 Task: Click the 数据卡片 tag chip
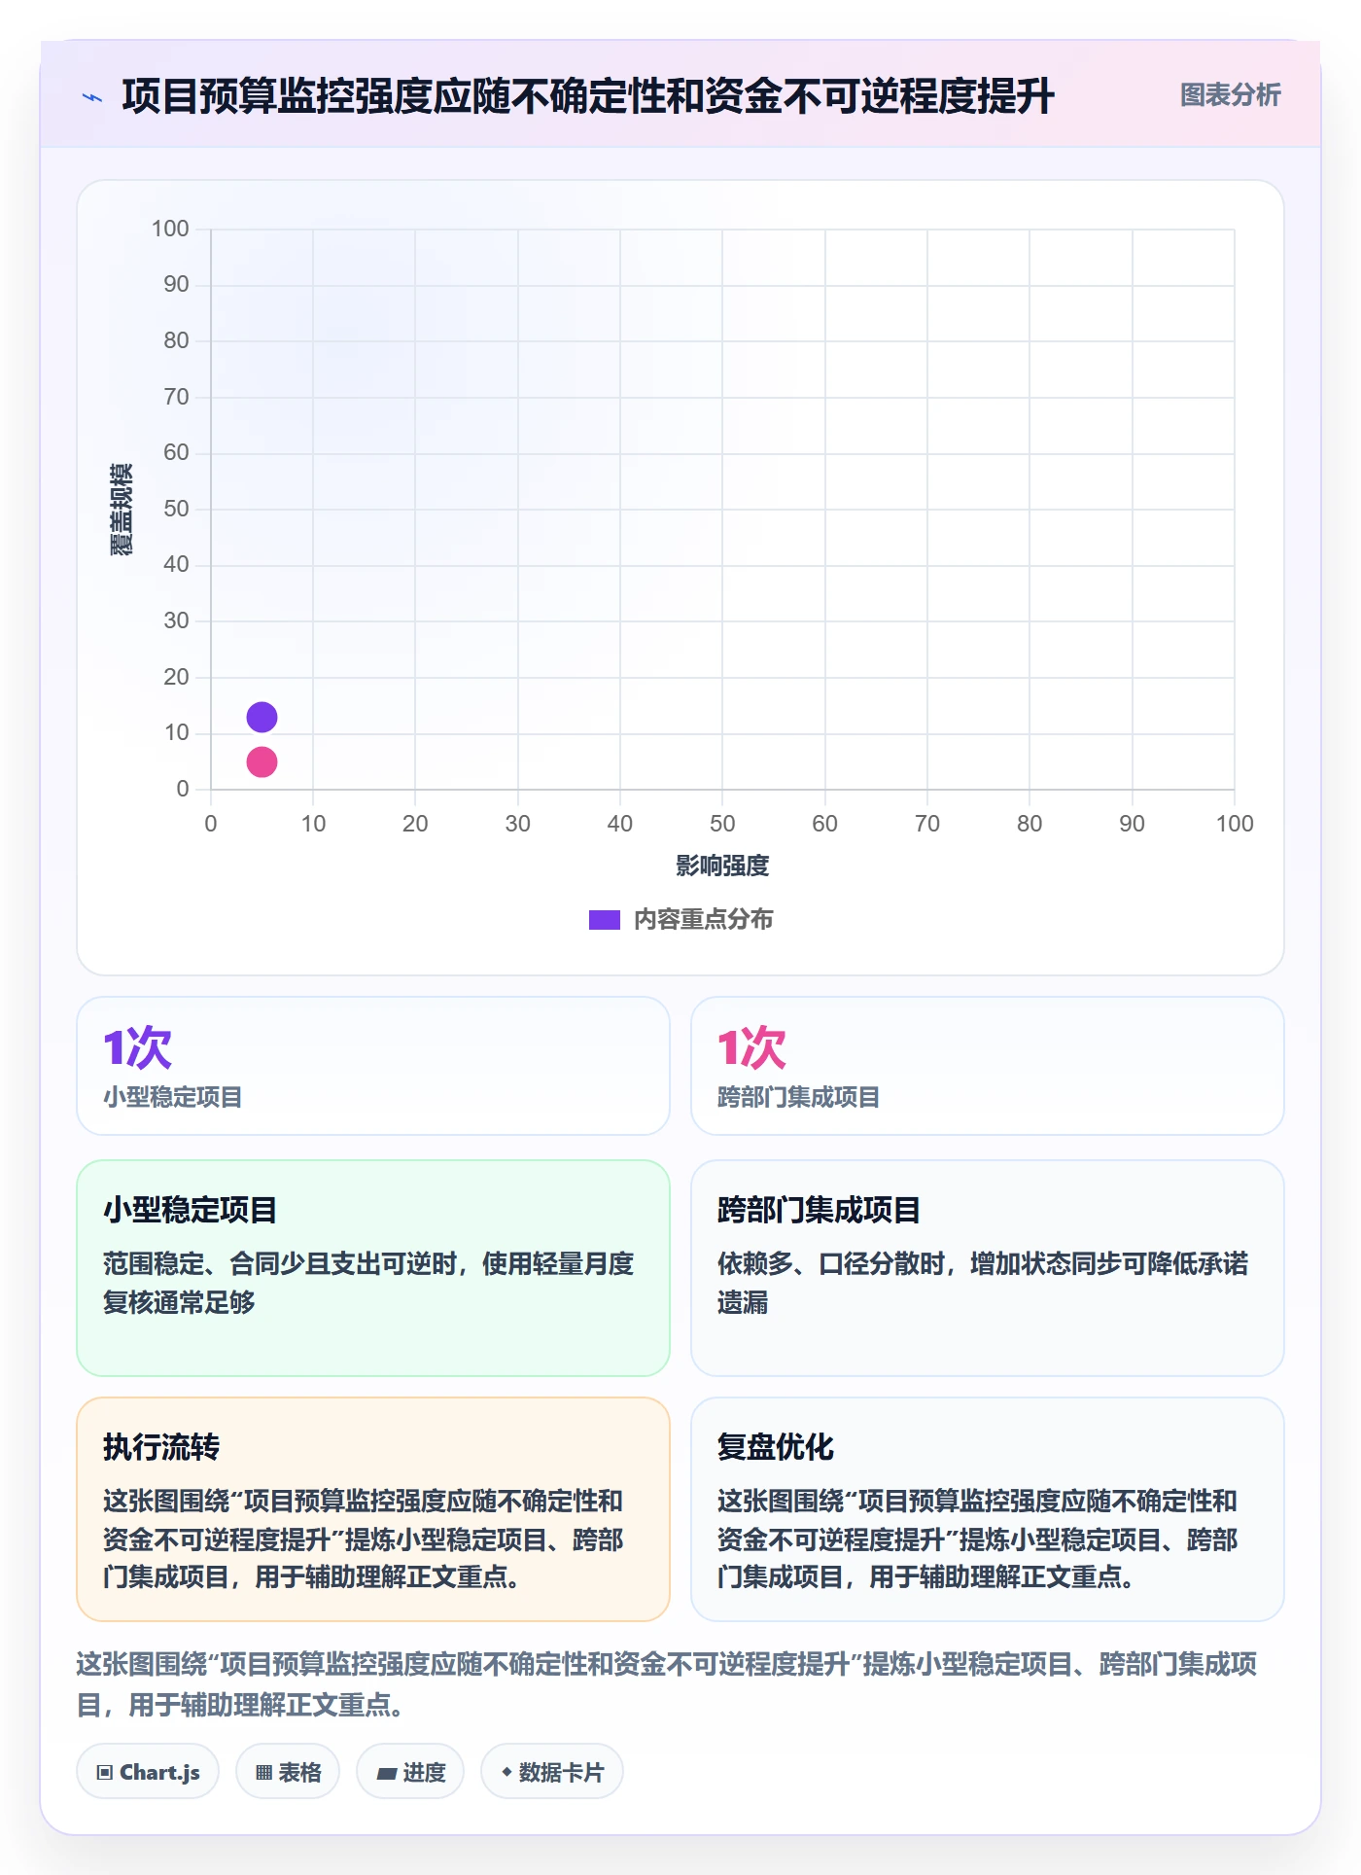coord(552,1772)
